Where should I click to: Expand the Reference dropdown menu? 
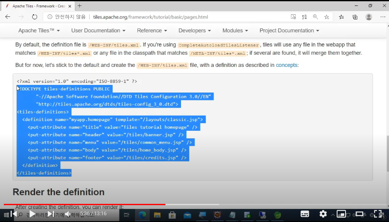[x=152, y=30]
